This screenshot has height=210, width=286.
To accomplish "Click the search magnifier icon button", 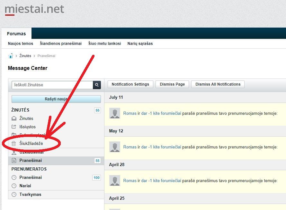I will pyautogui.click(x=97, y=85).
